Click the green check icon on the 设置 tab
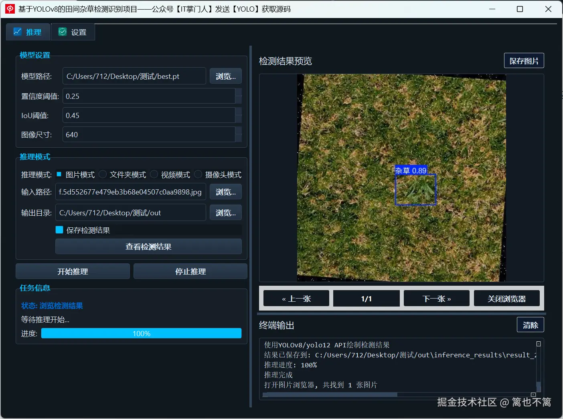Viewport: 563px width, 419px height. point(63,32)
